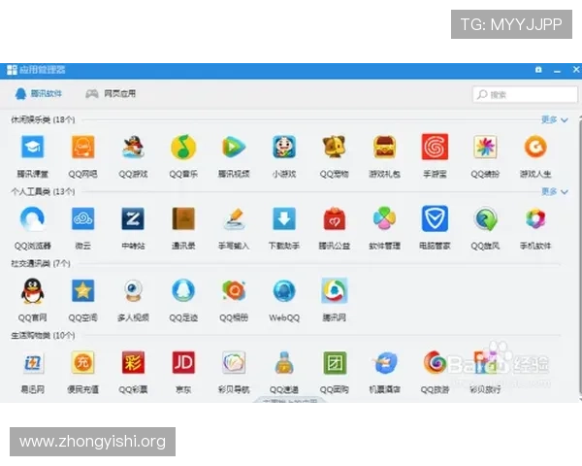Open the red QQ彩票 lottery icon
Viewport: 582px width, 466px height.
tap(133, 363)
